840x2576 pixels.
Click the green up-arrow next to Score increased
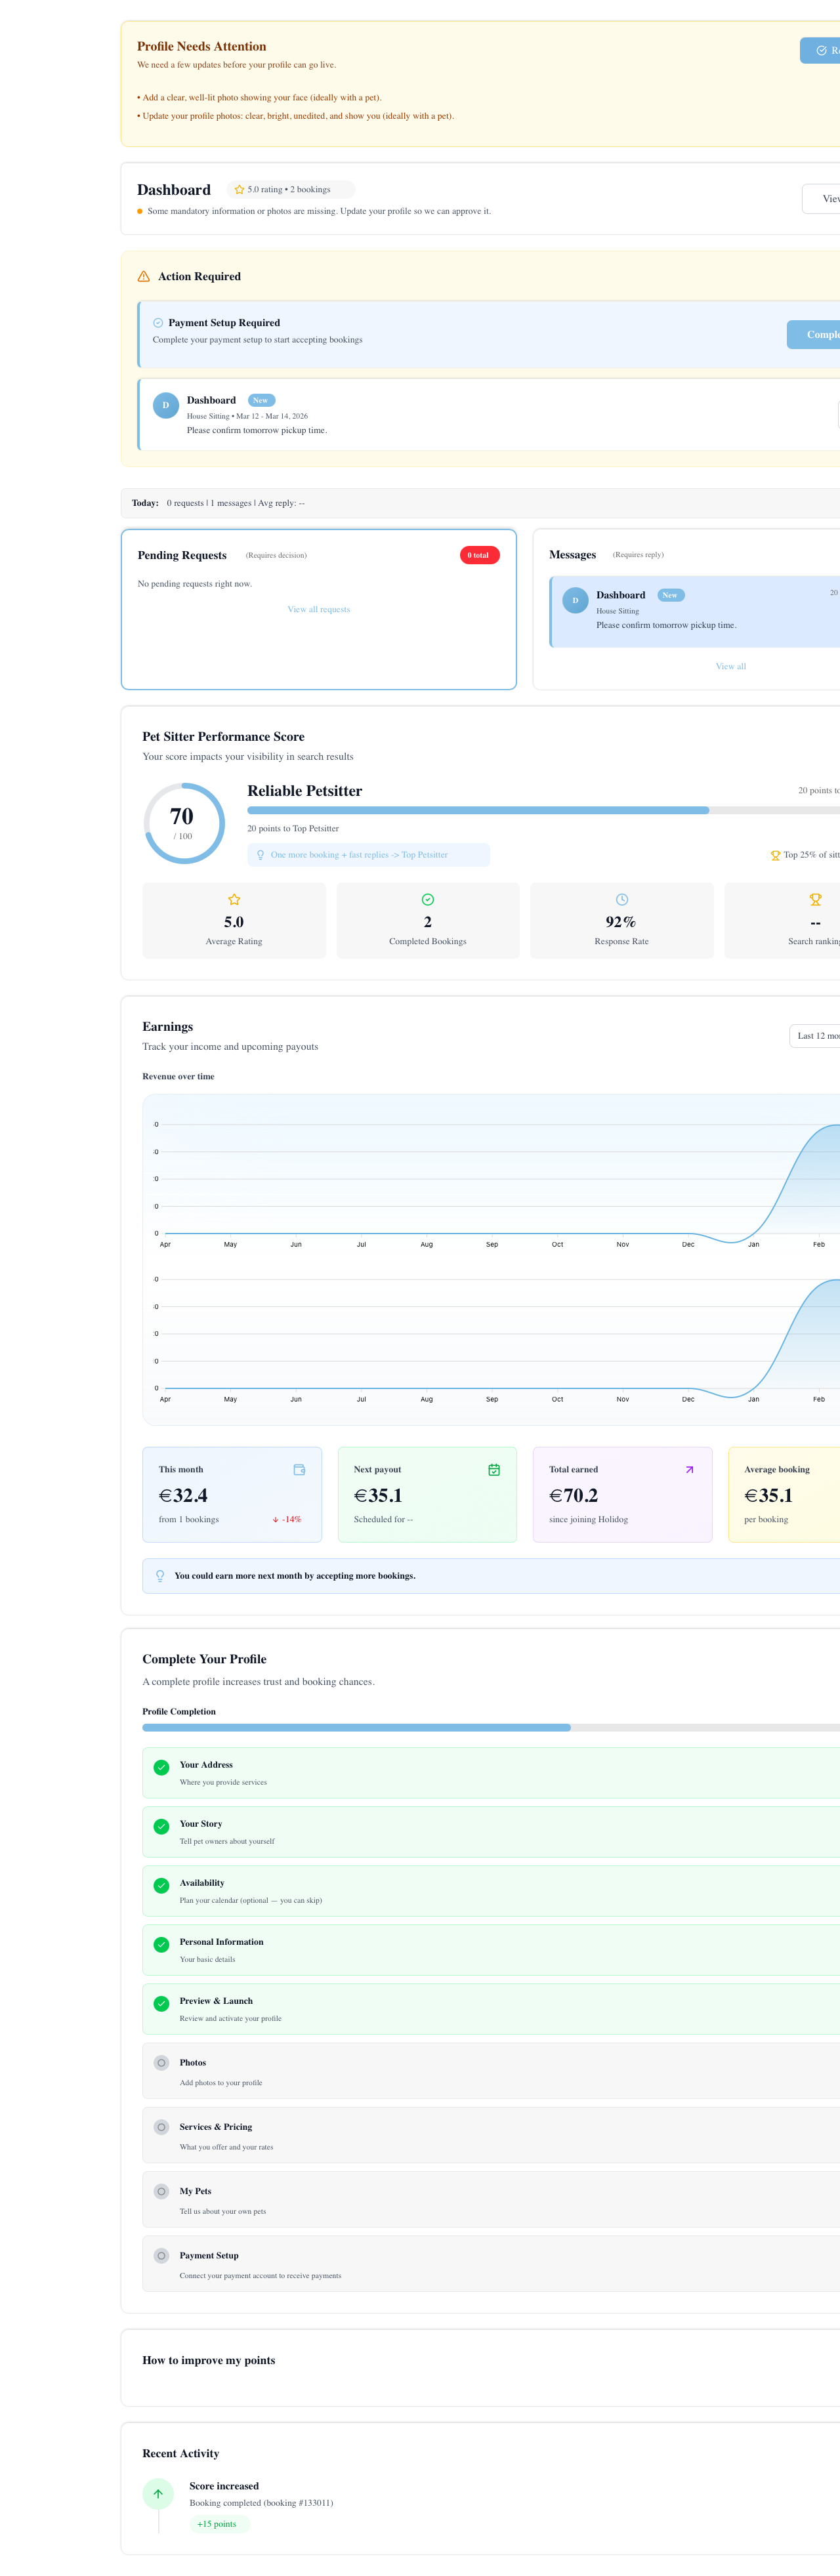(158, 2494)
